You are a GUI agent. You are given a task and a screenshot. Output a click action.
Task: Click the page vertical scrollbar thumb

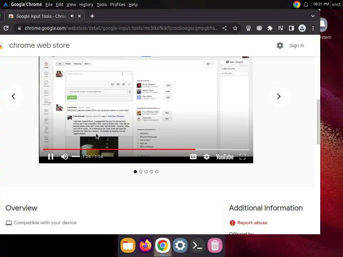point(318,122)
